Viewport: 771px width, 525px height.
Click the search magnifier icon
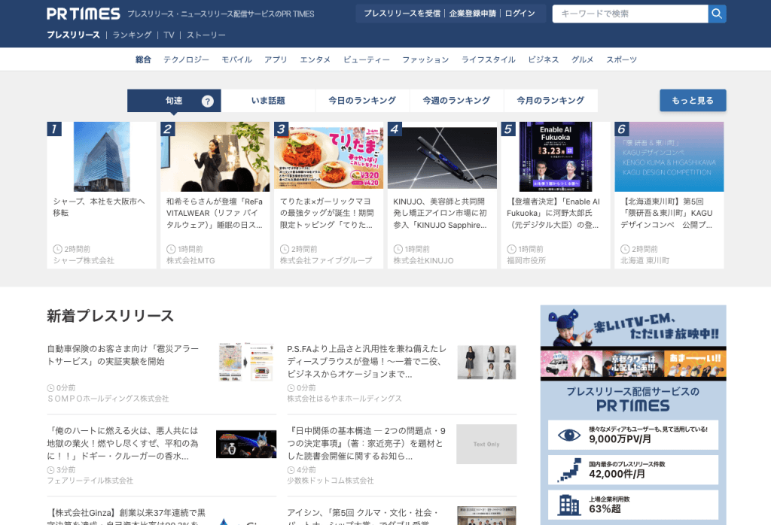716,14
